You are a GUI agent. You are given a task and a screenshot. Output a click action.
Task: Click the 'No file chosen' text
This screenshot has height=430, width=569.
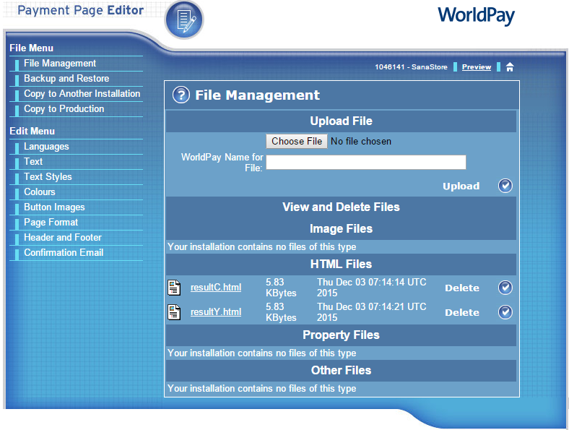[361, 141]
